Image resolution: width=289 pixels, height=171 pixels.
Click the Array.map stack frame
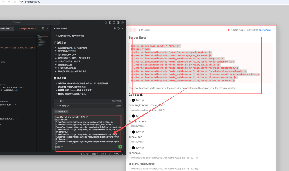click(135, 137)
